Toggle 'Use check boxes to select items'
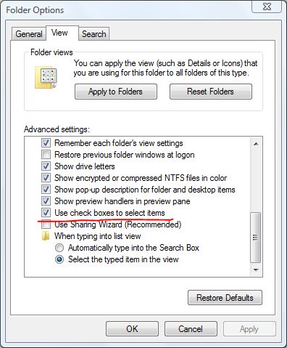Viewport: 287px width, 348px height. pos(46,213)
